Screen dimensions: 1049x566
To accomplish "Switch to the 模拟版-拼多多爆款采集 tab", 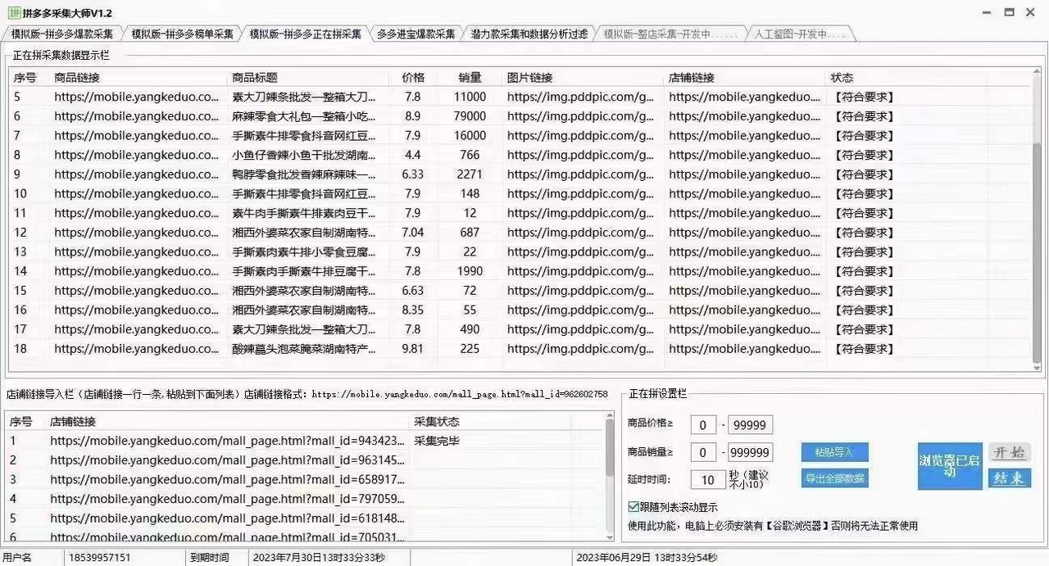I will pyautogui.click(x=62, y=34).
